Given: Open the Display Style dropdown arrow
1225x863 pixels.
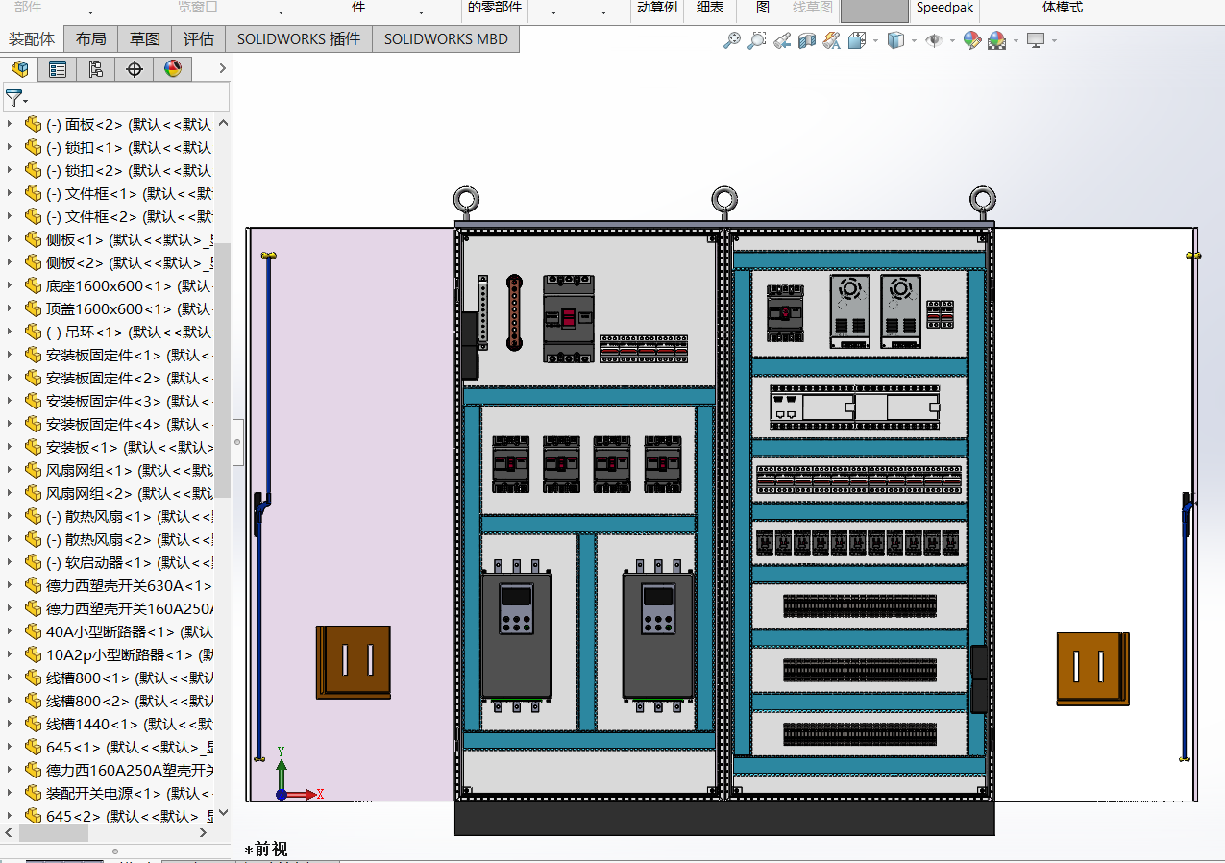Looking at the screenshot, I should (x=914, y=41).
